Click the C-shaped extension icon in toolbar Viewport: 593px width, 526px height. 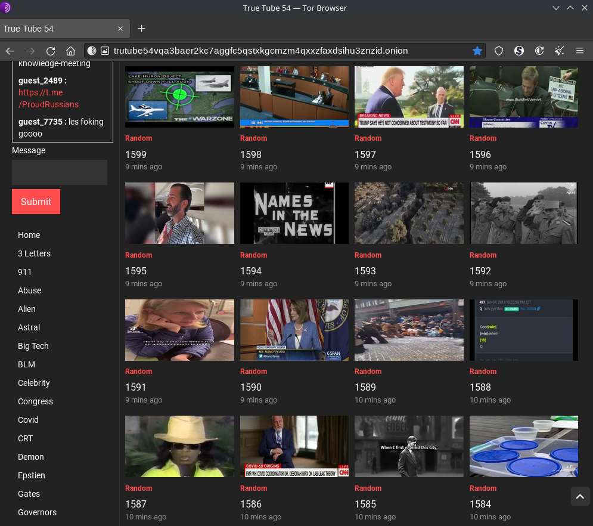tap(539, 51)
